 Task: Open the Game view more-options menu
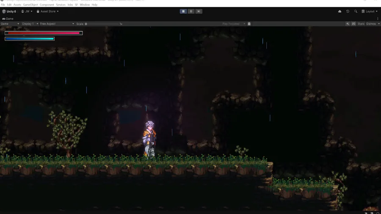[378, 19]
